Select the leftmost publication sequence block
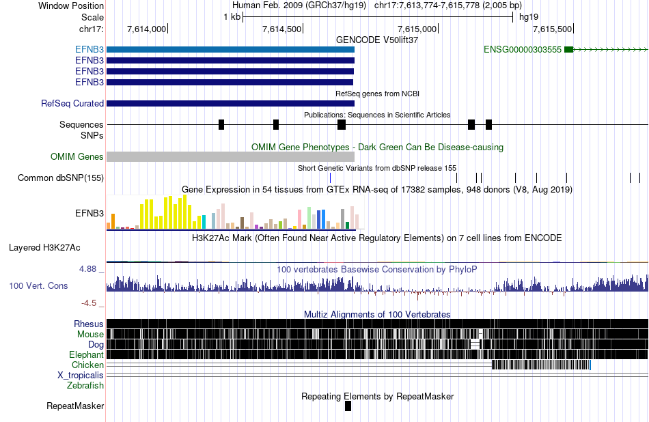Viewport: 649px width, 422px height. coord(221,124)
